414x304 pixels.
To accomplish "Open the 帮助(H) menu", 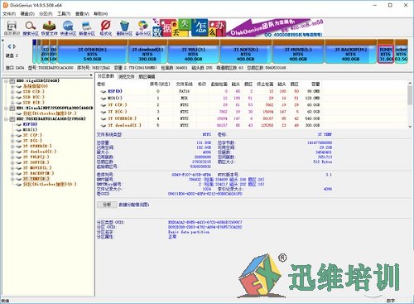I will [x=101, y=13].
